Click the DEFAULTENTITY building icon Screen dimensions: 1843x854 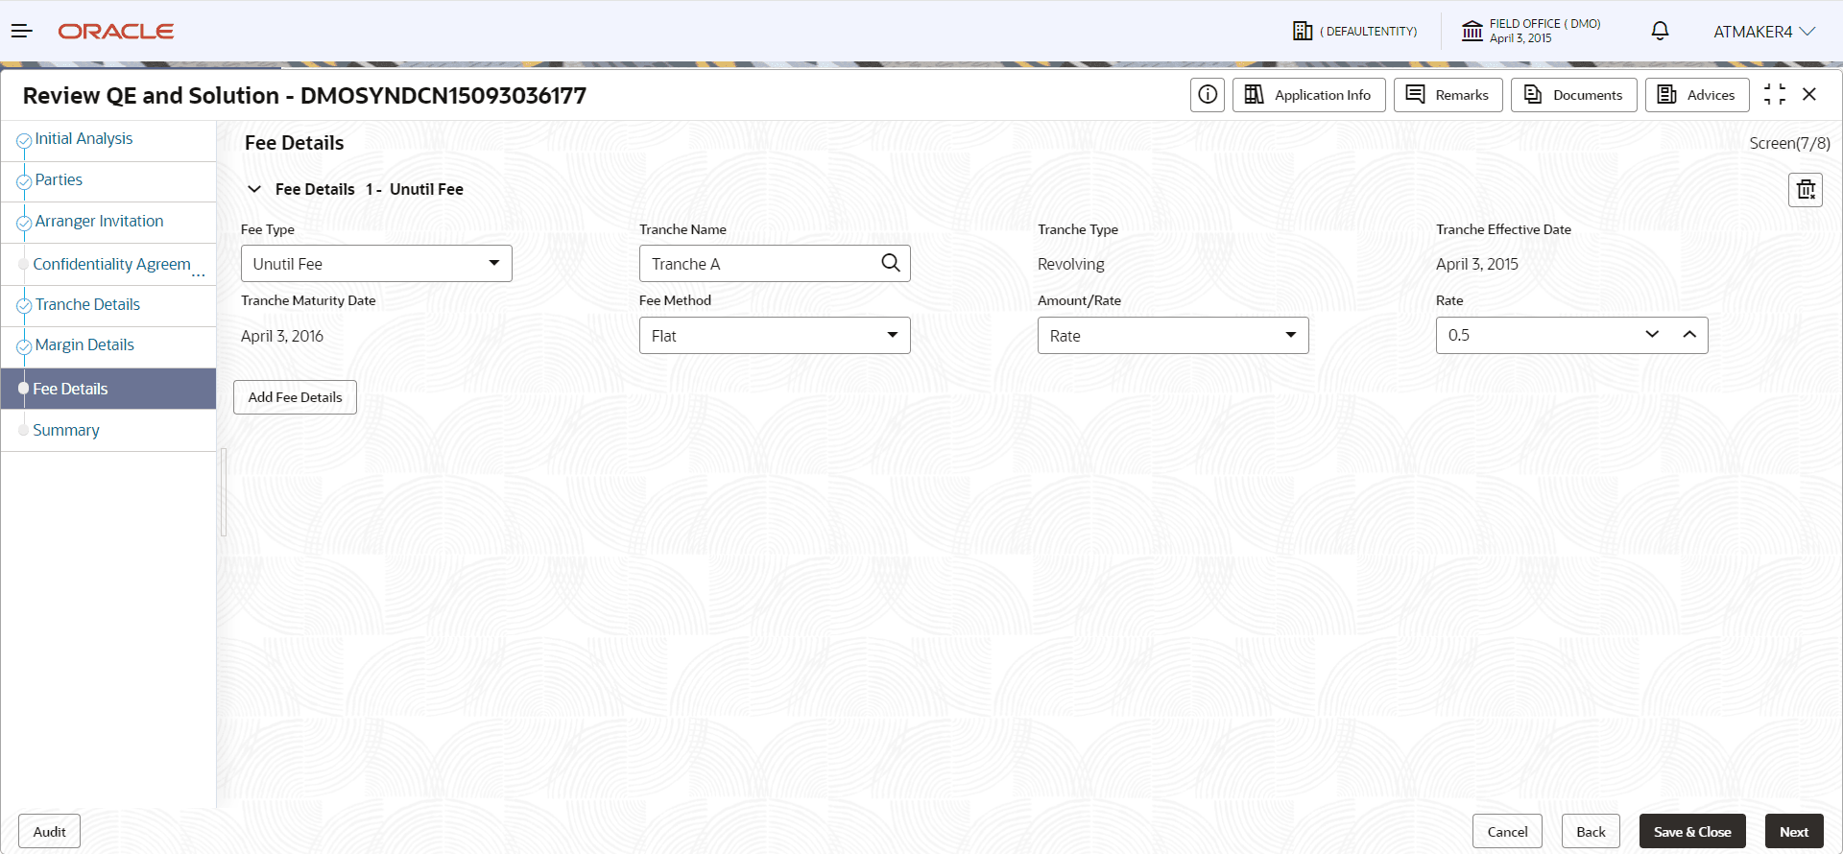tap(1303, 31)
